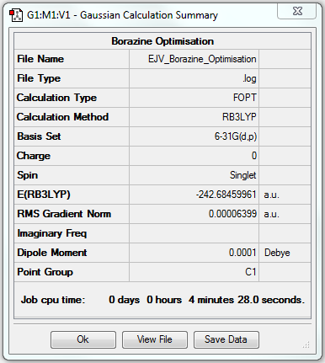Click the Dipole Moment label

[52, 253]
